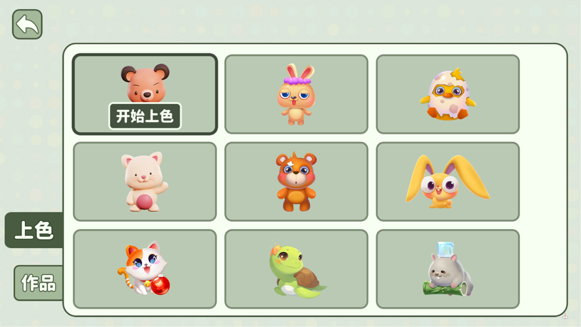Click the red ball beside calico cat
This screenshot has width=581, height=327.
tap(161, 286)
